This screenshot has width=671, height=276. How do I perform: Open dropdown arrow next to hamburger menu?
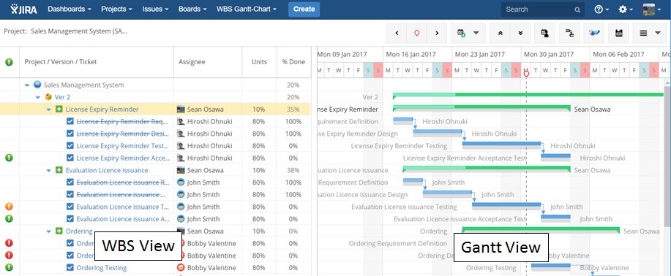(x=658, y=33)
